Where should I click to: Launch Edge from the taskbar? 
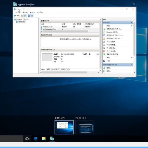click(36, 139)
